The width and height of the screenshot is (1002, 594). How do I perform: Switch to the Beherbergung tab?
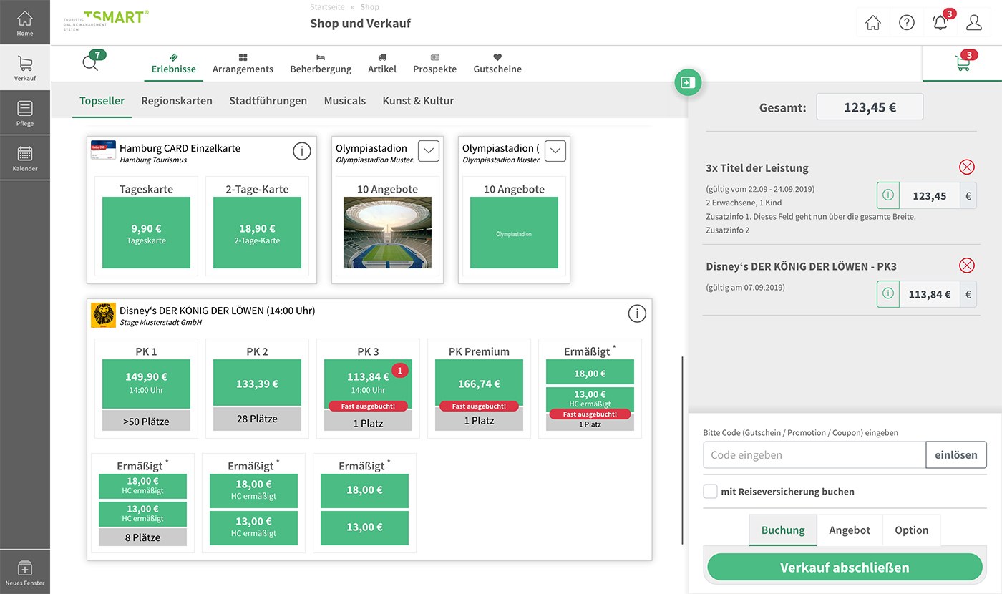pos(321,64)
